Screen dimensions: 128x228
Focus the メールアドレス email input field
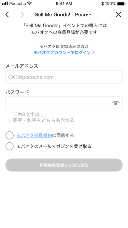pos(64,77)
